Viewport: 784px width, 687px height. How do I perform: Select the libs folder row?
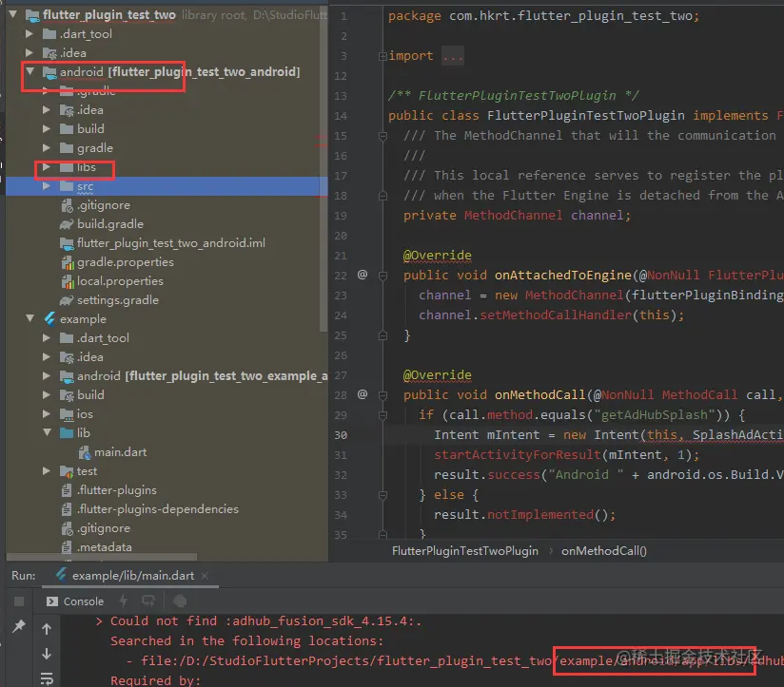[x=167, y=166]
